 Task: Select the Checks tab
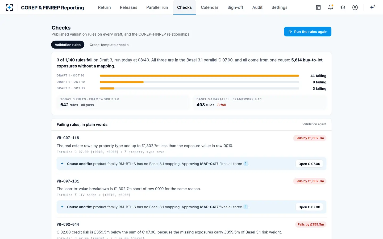[x=184, y=7]
